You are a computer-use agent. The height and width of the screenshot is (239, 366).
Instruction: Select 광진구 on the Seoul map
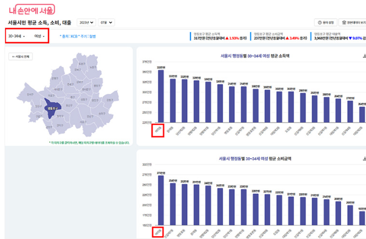click(x=95, y=100)
